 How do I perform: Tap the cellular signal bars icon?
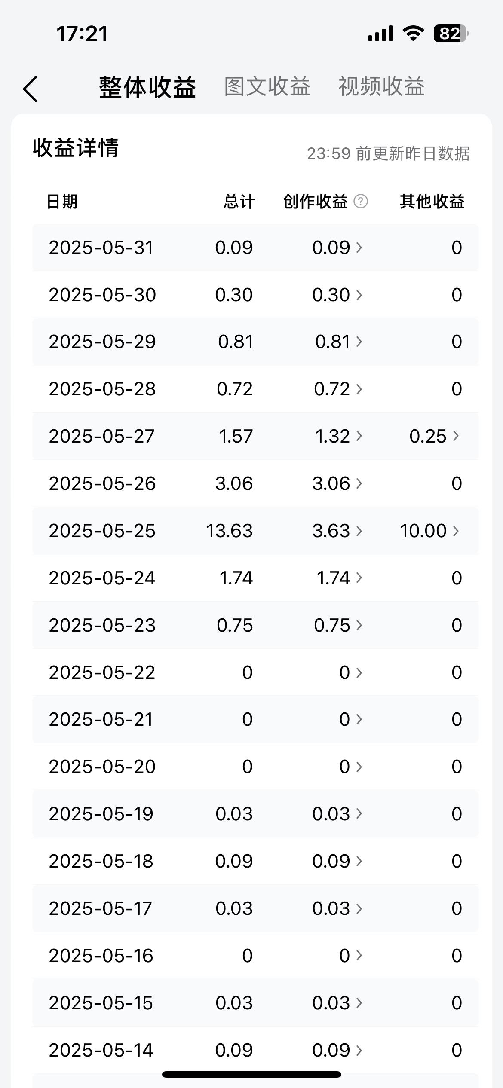click(x=380, y=34)
